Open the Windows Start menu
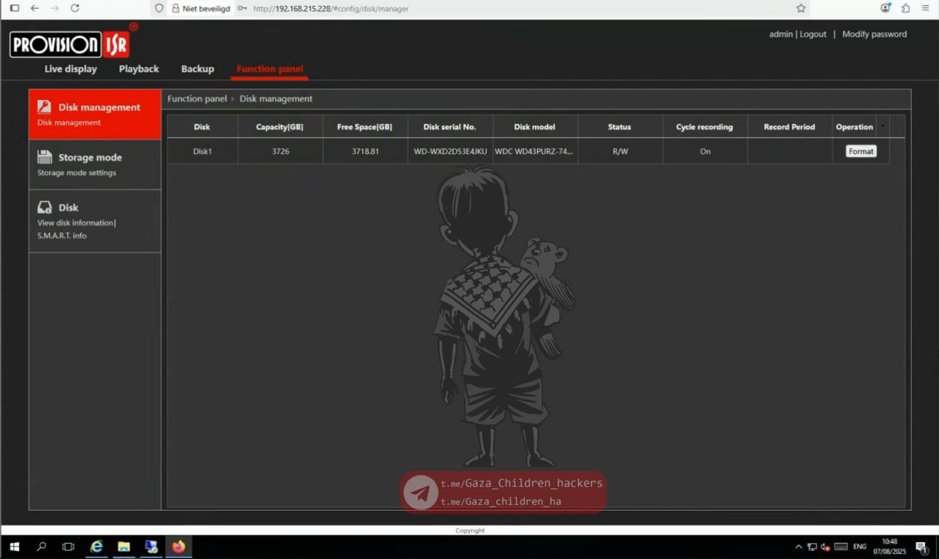 [x=13, y=547]
